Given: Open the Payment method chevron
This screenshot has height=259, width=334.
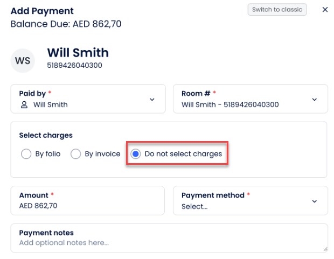Looking at the screenshot, I should point(315,201).
